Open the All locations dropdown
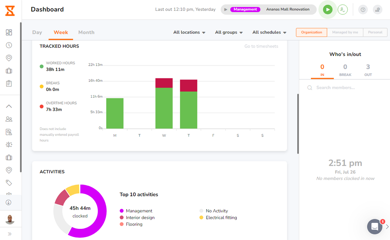The height and width of the screenshot is (240, 390). click(189, 32)
